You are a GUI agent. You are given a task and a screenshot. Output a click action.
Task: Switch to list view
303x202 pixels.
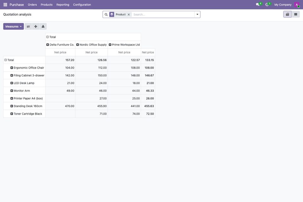coord(296,14)
